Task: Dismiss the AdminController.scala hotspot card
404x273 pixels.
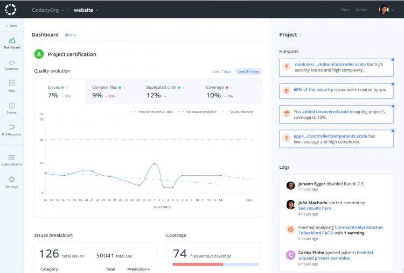Action: [393, 60]
